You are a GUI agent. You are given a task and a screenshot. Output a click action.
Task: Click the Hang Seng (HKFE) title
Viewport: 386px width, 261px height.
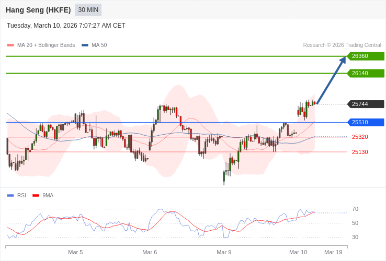[x=38, y=10]
